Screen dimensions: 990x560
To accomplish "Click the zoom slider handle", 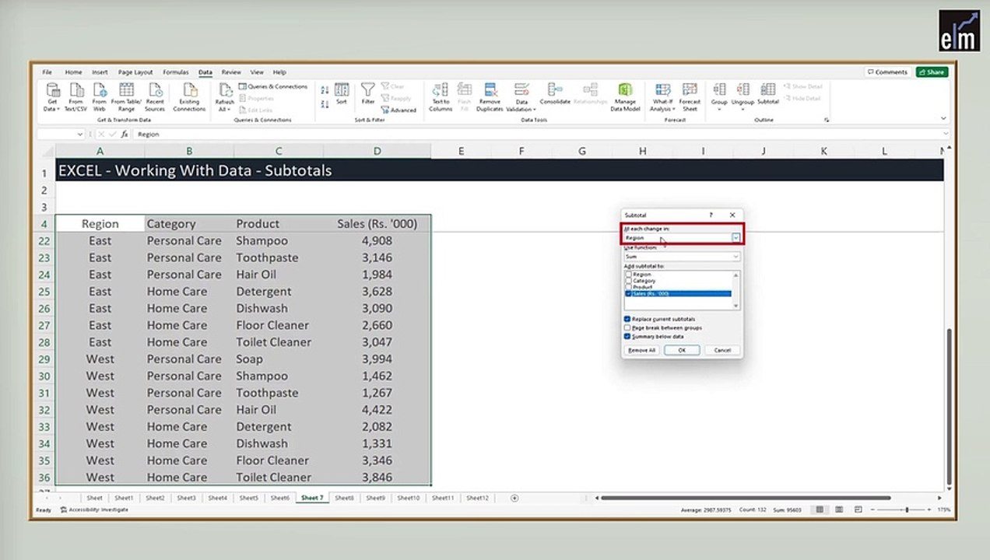I will tap(907, 509).
